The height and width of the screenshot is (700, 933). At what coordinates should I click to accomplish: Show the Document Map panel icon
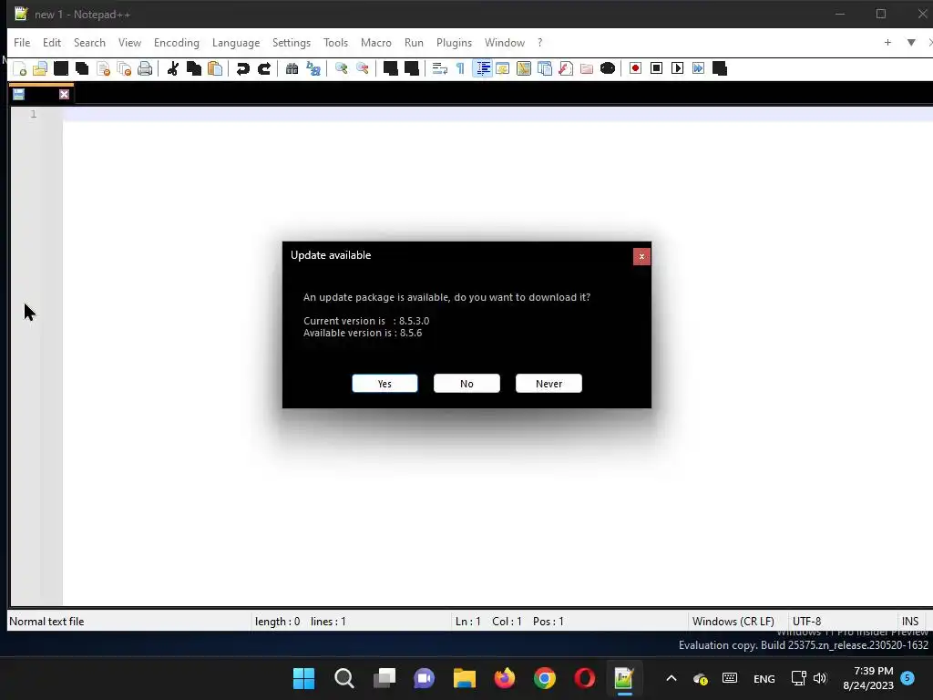pyautogui.click(x=524, y=68)
